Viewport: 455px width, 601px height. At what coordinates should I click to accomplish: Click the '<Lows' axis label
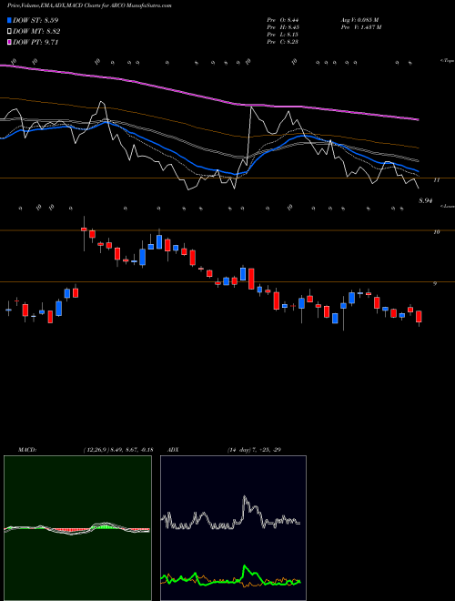click(x=447, y=206)
